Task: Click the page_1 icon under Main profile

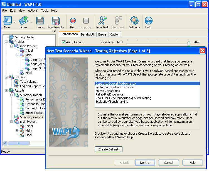Action: click(27, 59)
